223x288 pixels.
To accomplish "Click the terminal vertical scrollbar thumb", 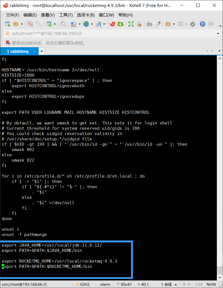I will tap(220, 271).
